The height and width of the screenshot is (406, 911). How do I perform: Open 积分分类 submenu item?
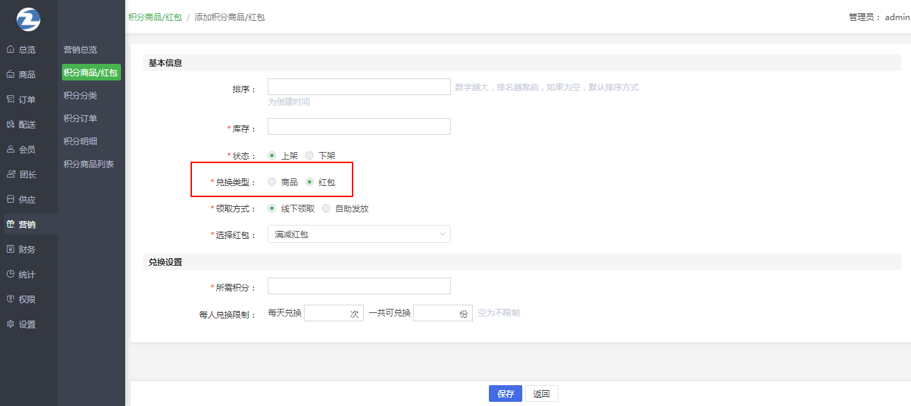click(x=80, y=96)
